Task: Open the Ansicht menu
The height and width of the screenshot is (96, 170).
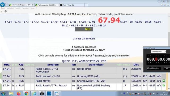Action: coord(18,8)
